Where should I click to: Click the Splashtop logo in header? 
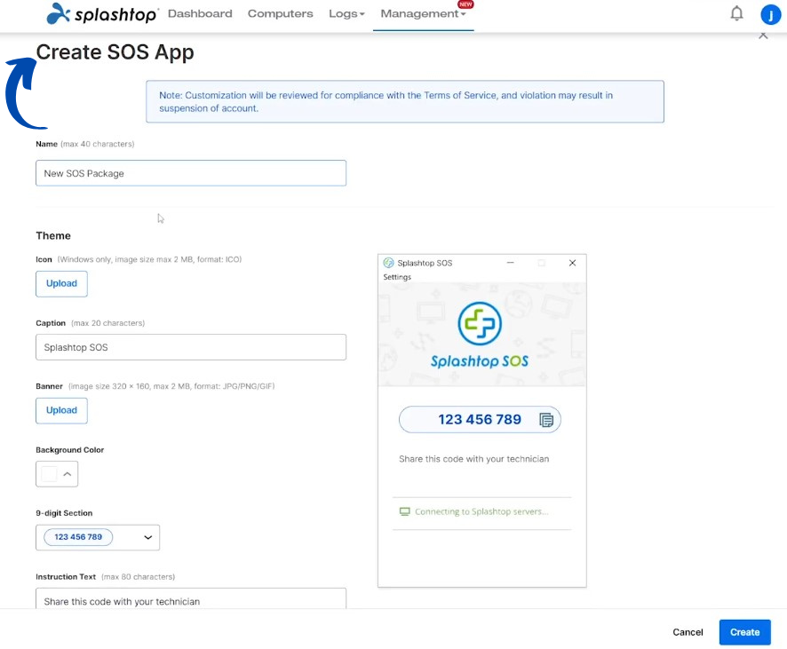click(102, 14)
